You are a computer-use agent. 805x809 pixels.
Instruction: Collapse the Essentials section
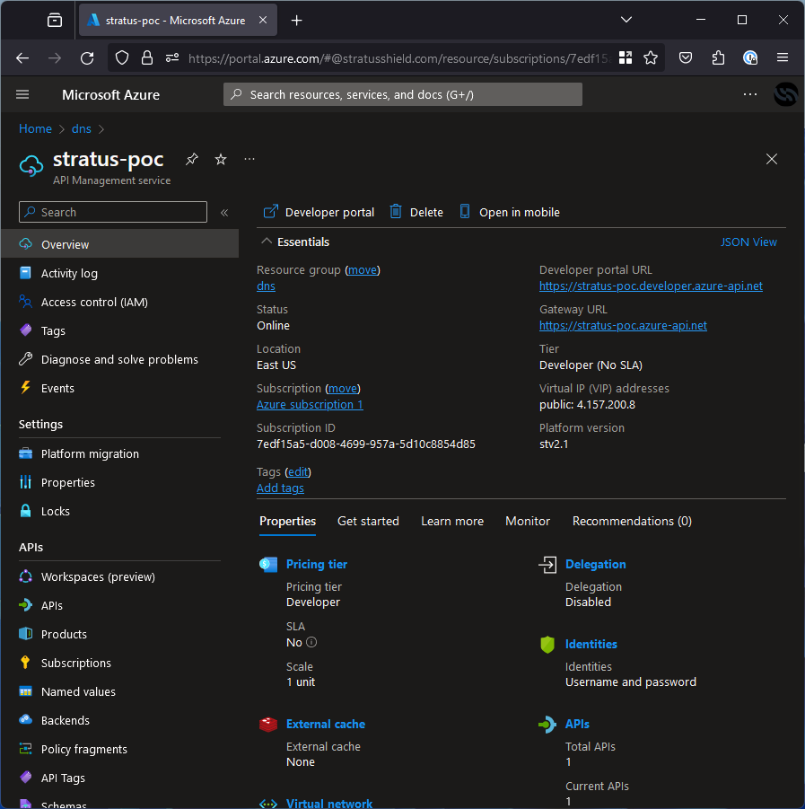[x=267, y=242]
